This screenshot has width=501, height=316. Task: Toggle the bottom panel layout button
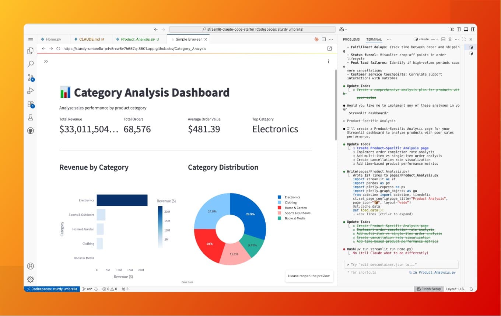click(466, 29)
